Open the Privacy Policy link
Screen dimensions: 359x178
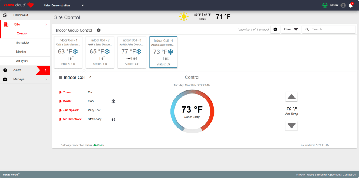click(304, 175)
